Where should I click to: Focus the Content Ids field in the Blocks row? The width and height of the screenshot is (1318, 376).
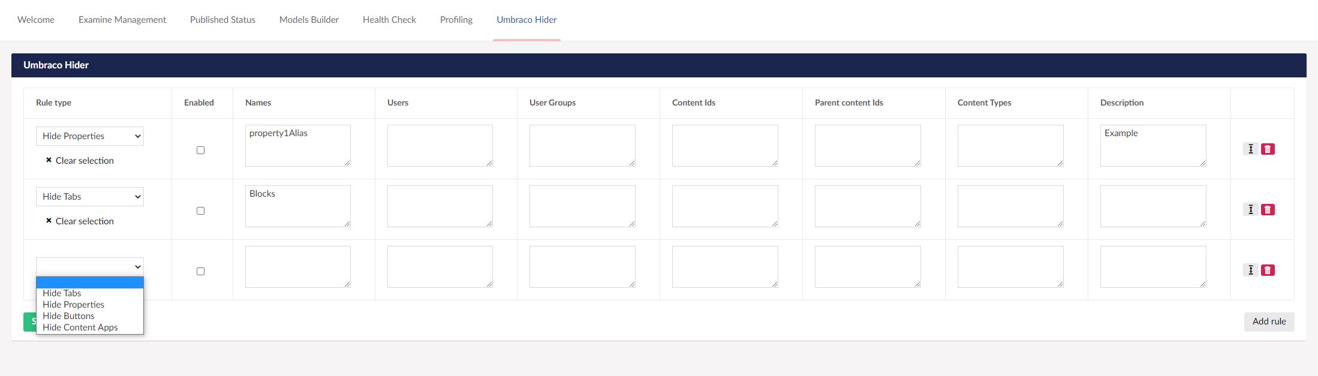pyautogui.click(x=725, y=206)
